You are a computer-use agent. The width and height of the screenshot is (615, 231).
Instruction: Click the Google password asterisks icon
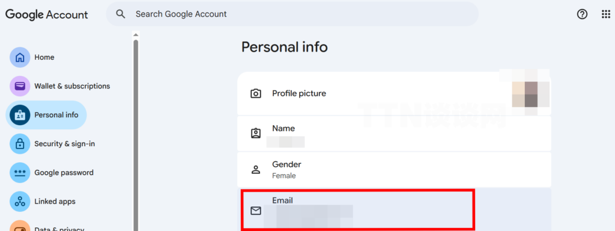click(x=20, y=173)
